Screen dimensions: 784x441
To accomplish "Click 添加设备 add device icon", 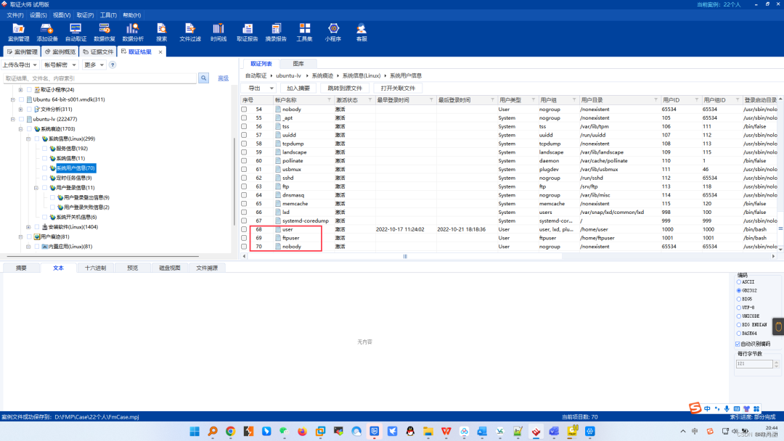I will pyautogui.click(x=47, y=33).
